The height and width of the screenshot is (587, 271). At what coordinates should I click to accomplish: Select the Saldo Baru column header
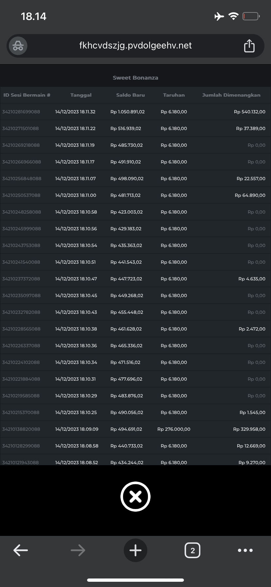click(130, 95)
